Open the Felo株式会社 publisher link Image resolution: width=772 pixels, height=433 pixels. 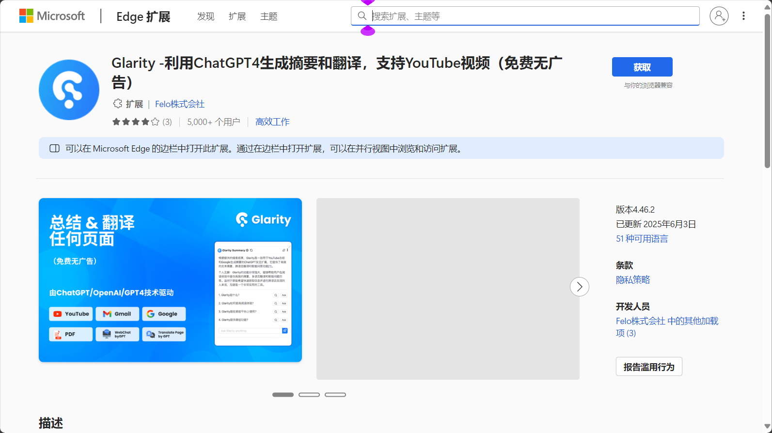click(x=180, y=104)
